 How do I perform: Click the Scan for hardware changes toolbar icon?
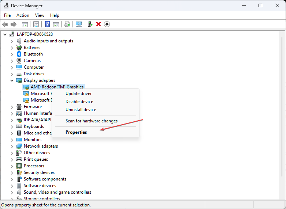(78, 24)
